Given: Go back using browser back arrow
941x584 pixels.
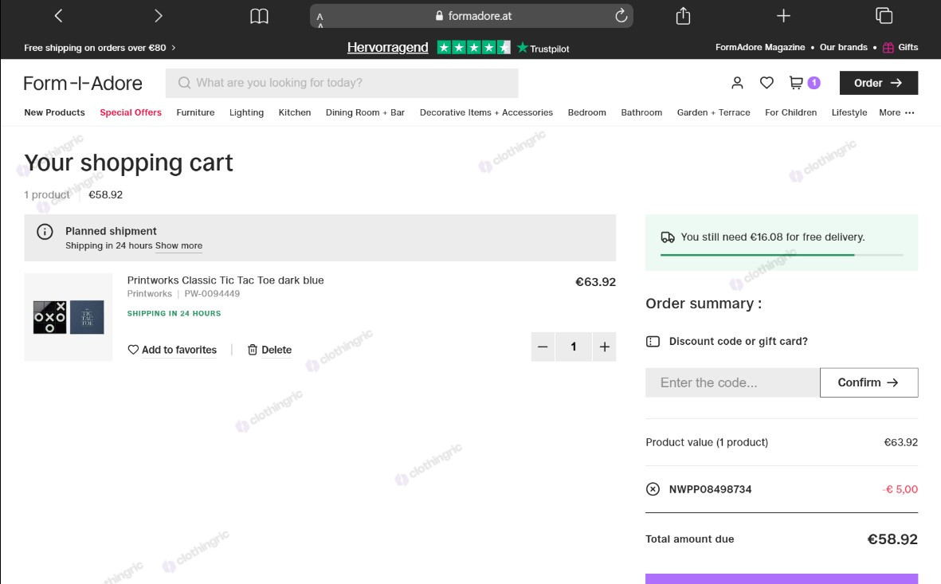Looking at the screenshot, I should click(58, 16).
